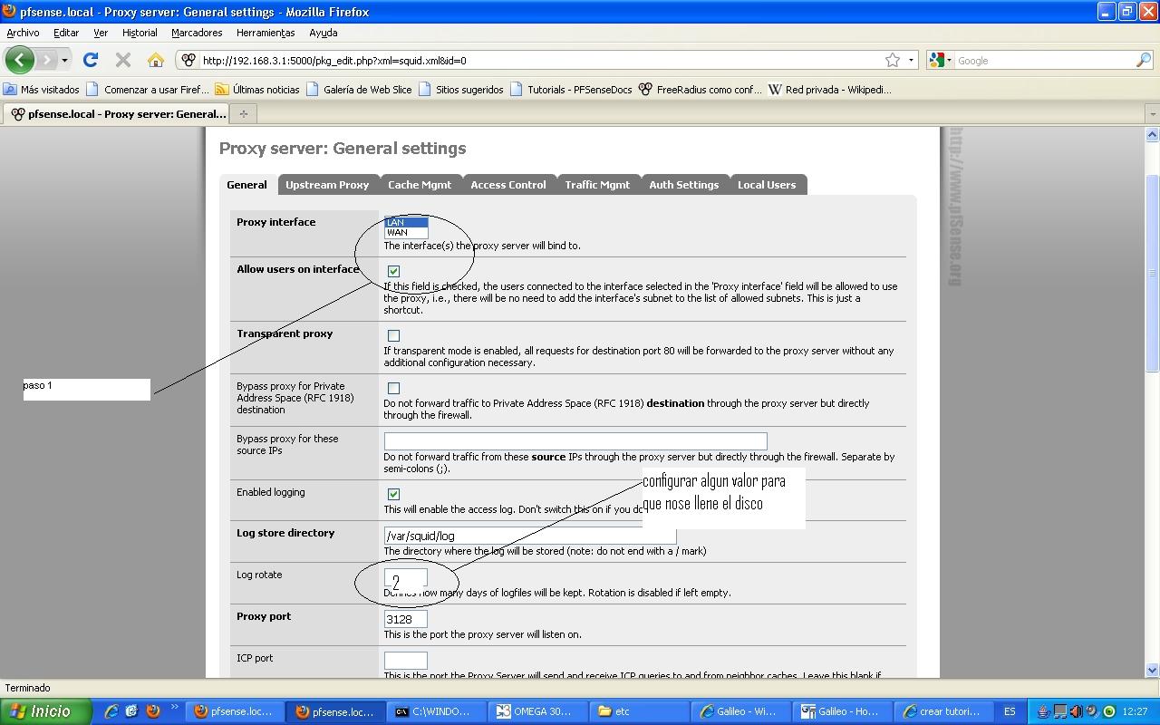Switch to the Cache Mgmt tab
This screenshot has height=725, width=1160.
coord(420,184)
